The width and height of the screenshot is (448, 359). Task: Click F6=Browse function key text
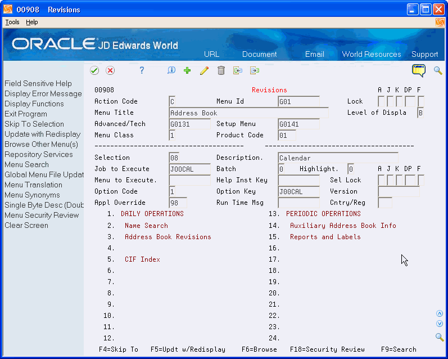click(x=259, y=349)
